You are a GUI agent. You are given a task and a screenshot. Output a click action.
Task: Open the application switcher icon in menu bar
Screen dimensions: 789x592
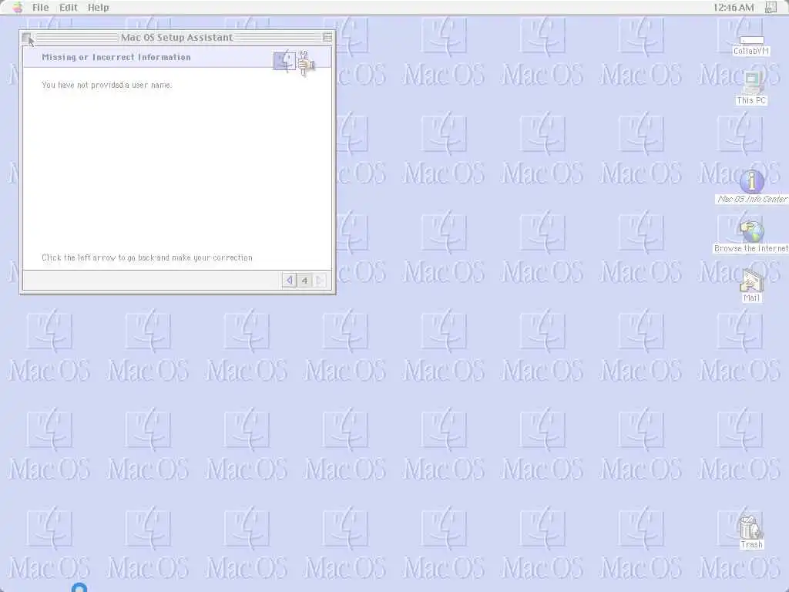tap(771, 8)
